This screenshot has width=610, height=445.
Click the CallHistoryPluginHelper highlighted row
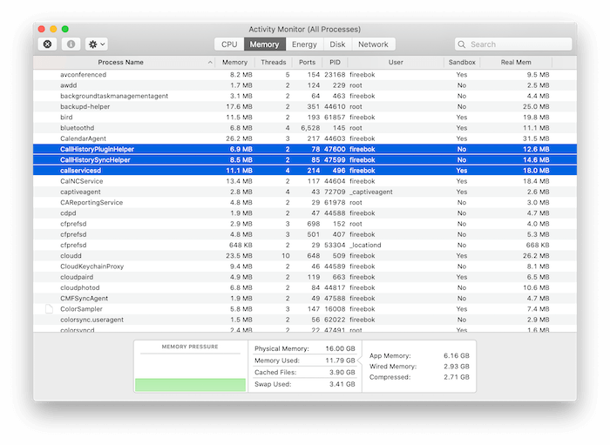pyautogui.click(x=305, y=149)
